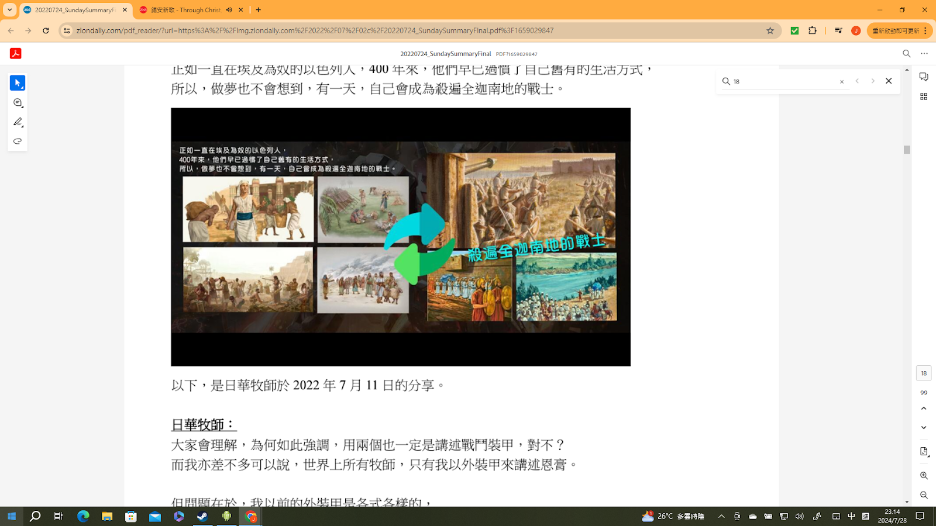The width and height of the screenshot is (936, 526).
Task: Open Windows Start menu
Action: point(11,516)
